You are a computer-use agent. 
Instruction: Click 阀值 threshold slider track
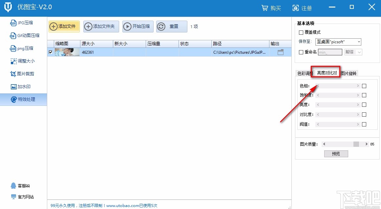pos(338,124)
